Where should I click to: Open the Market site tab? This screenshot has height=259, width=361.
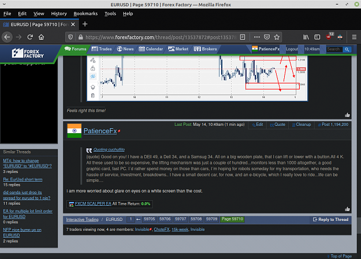pos(178,49)
